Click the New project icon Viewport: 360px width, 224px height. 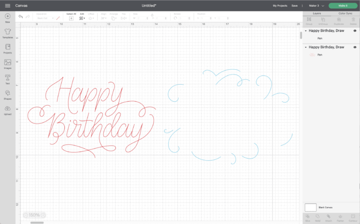pyautogui.click(x=8, y=17)
